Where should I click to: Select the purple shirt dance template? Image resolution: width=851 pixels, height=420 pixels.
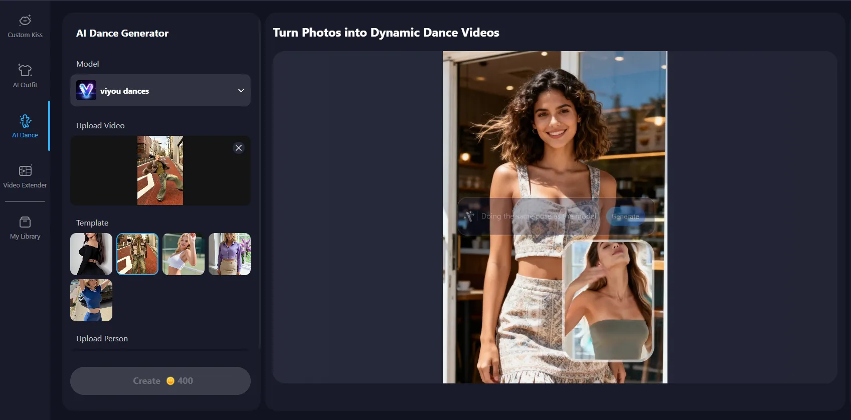point(230,254)
